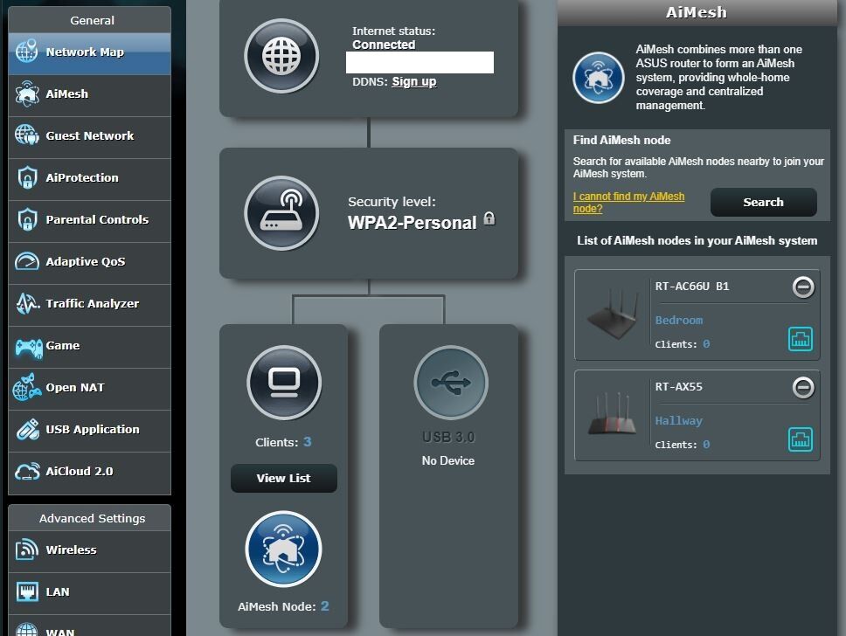The width and height of the screenshot is (846, 636).
Task: Click the Open NAT globe-controller icon
Action: [x=27, y=387]
